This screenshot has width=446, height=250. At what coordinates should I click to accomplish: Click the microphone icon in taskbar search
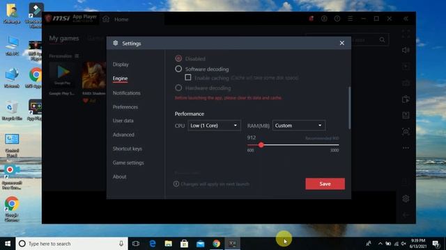(121, 244)
